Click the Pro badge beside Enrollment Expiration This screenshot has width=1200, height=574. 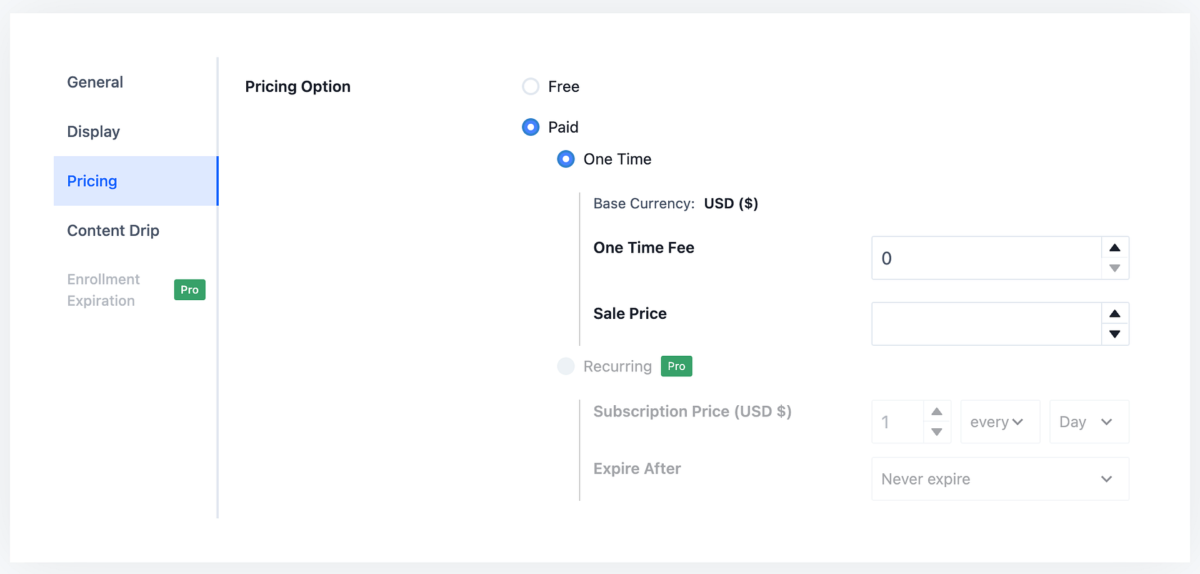[x=189, y=290]
